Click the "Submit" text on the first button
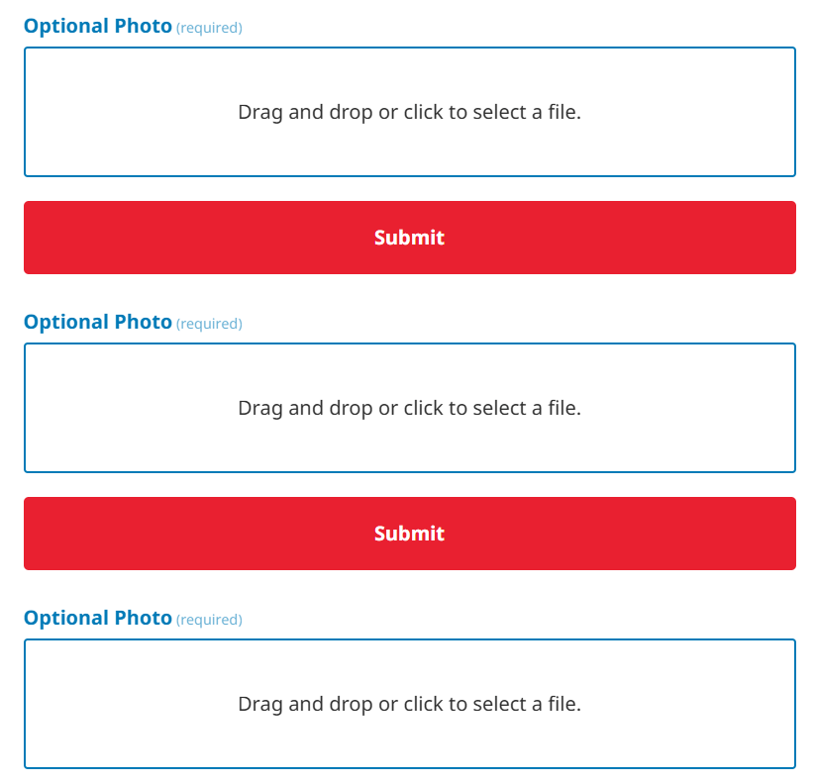 [x=409, y=238]
